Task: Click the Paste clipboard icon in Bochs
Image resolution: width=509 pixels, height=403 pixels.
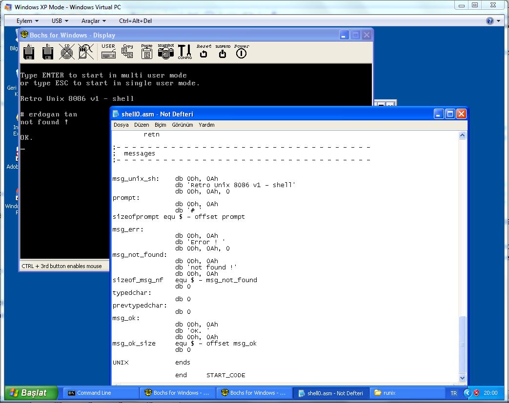Action: [x=147, y=51]
